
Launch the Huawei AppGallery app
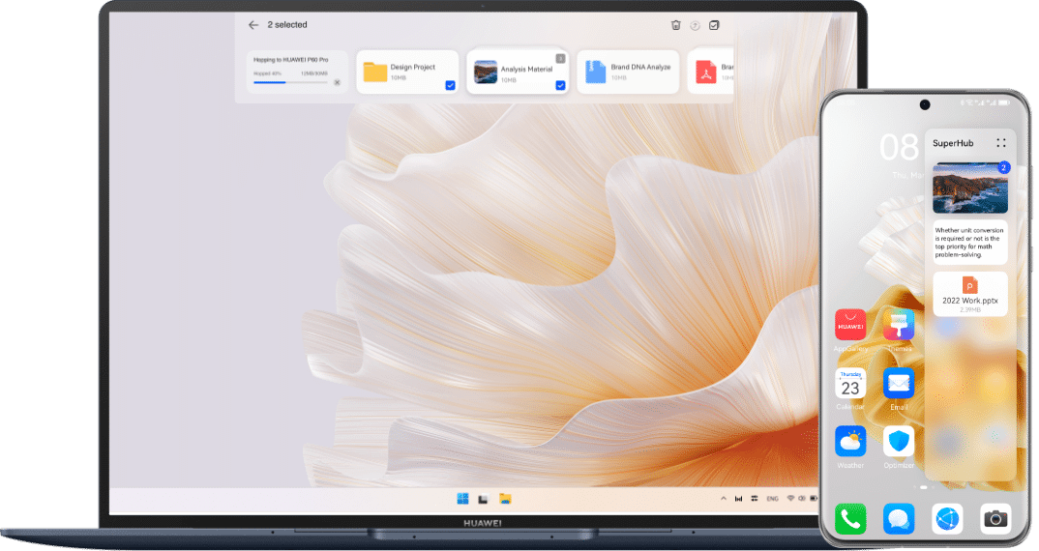850,326
